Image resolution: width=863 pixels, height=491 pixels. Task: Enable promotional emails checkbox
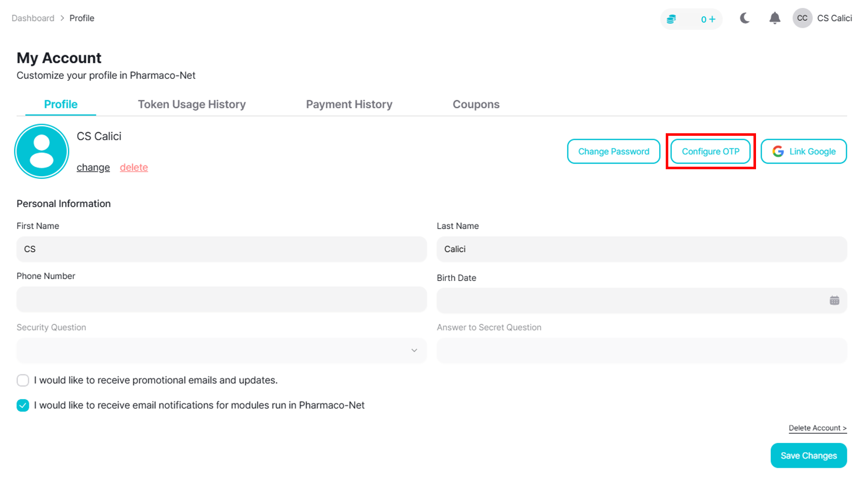[x=23, y=381]
